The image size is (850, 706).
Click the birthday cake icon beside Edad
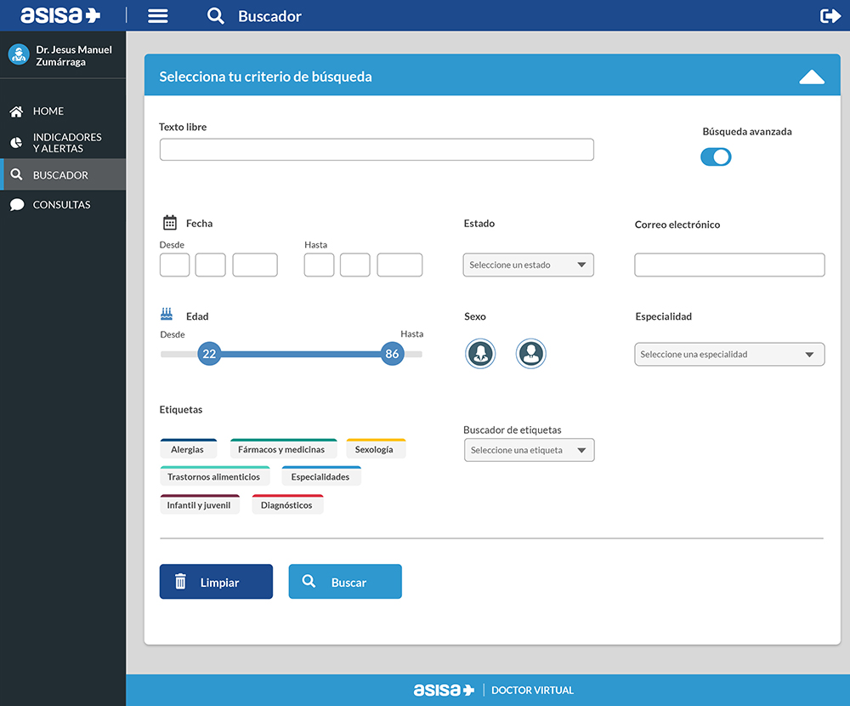[x=168, y=315]
